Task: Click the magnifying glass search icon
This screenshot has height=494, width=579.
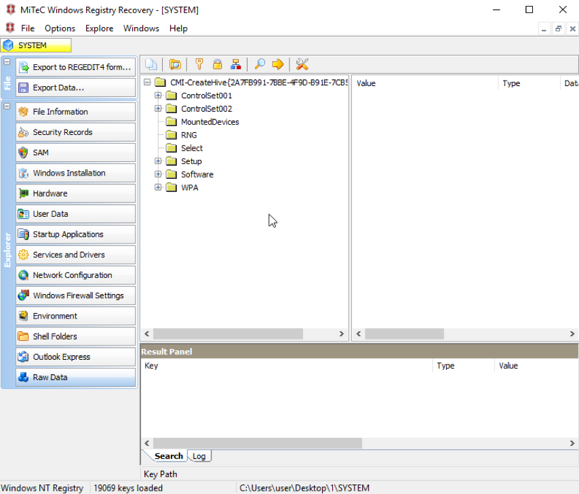Action: click(x=260, y=64)
